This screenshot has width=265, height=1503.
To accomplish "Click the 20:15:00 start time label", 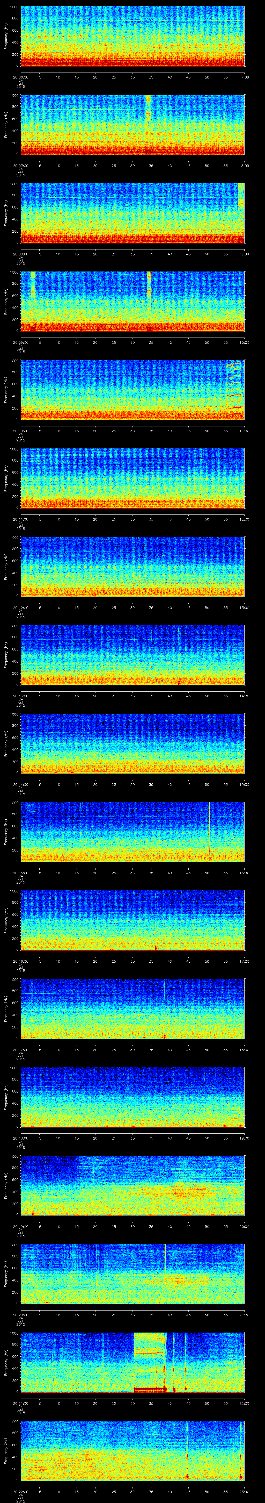I will [x=20, y=872].
